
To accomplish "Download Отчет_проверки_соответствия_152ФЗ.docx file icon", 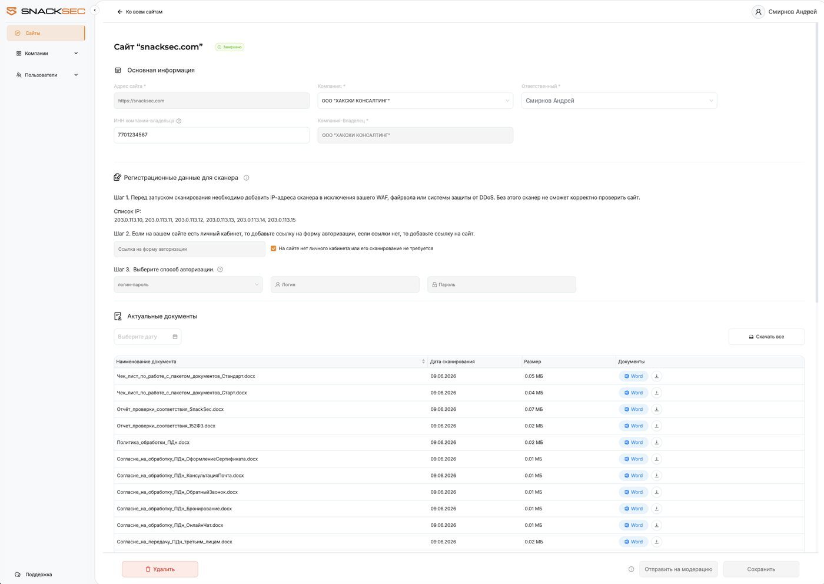I will pos(657,426).
